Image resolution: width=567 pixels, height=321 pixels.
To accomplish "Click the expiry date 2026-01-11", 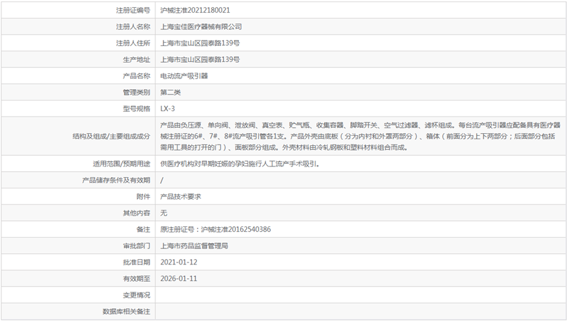I will point(179,278).
